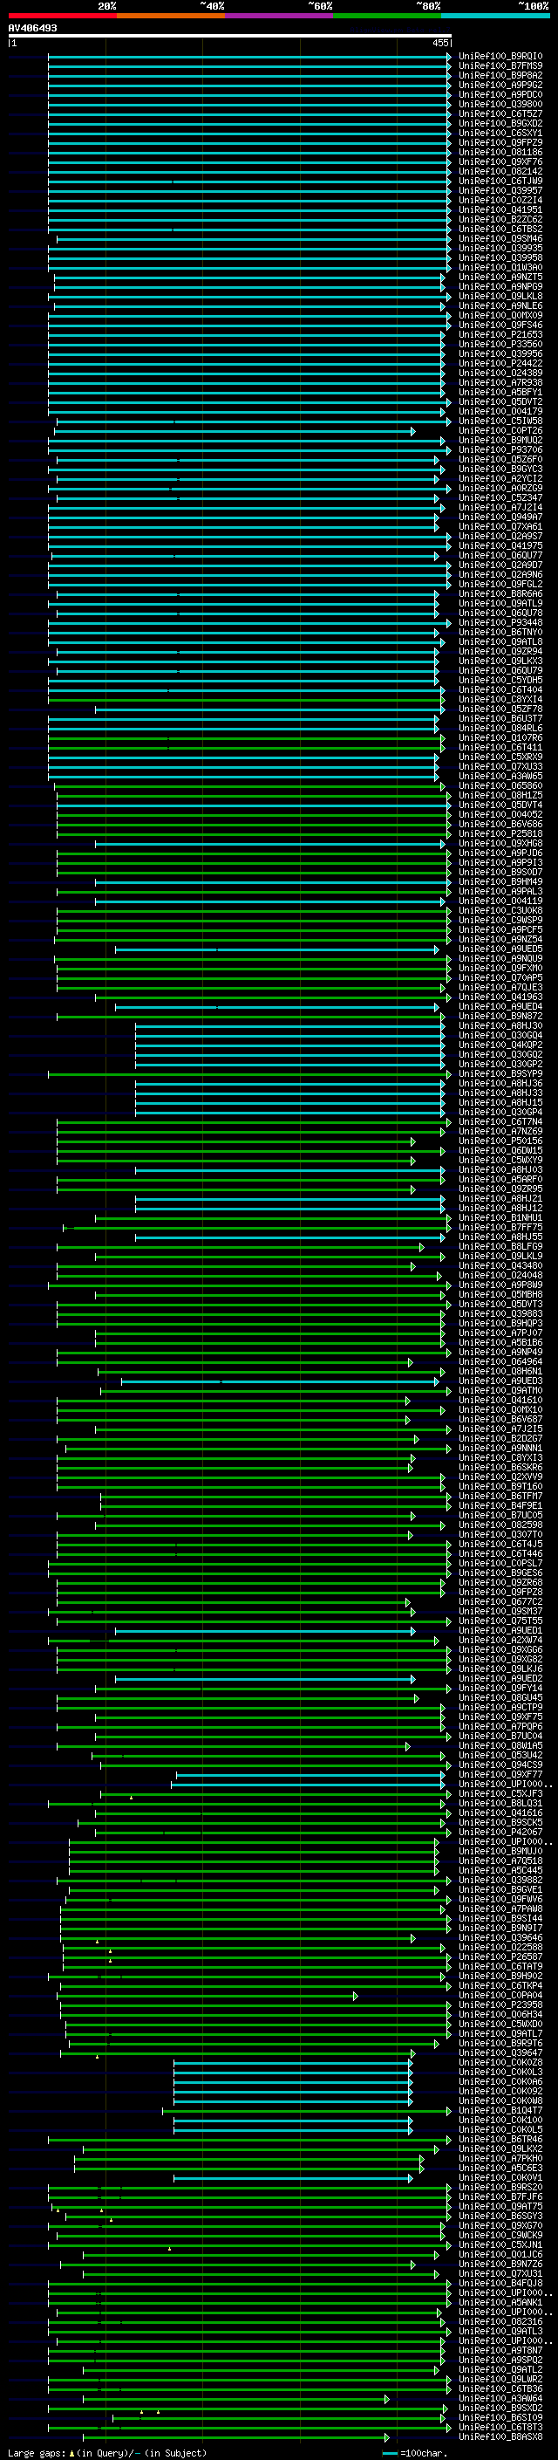Open hit UniRef100_Q9FPZ9
The height and width of the screenshot is (2460, 558).
pyautogui.click(x=500, y=142)
